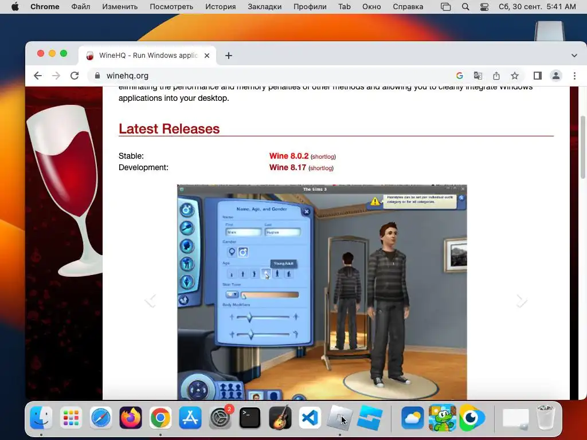Toggle Chrome side panel
This screenshot has width=587, height=440.
538,76
